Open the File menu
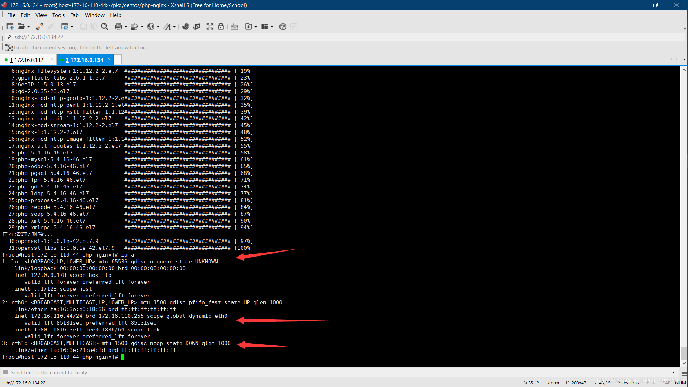This screenshot has width=688, height=387. 11,15
